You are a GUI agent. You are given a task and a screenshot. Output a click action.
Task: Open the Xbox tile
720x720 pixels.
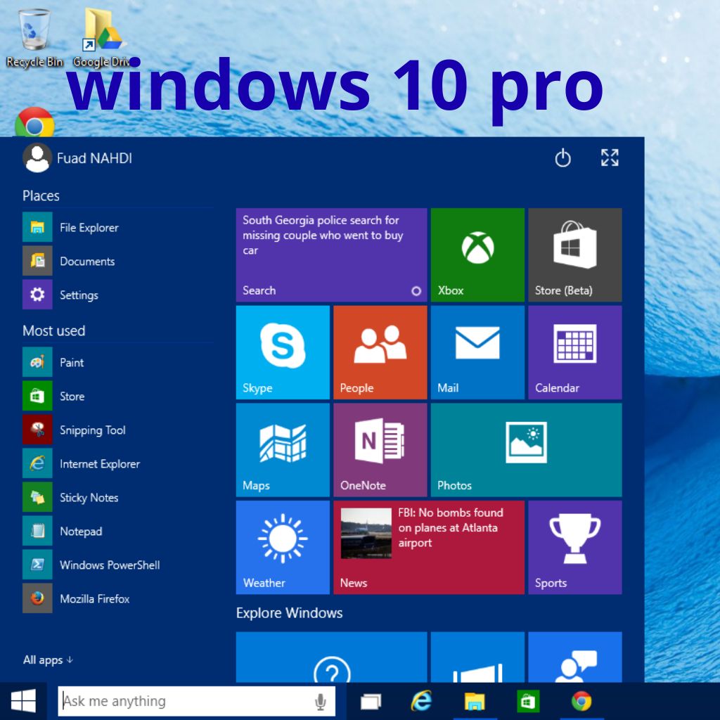[477, 255]
